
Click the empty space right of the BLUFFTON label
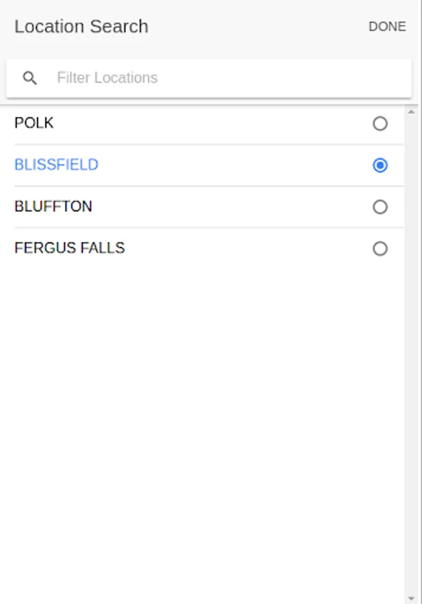click(228, 207)
